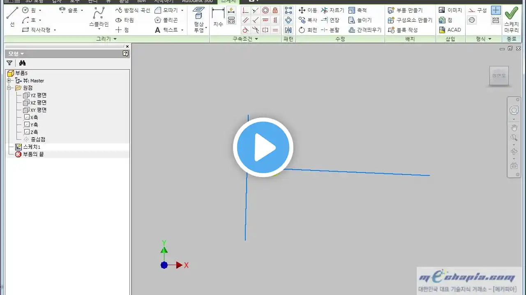Screen dimensions: 526x295
Task: Insert ACAD file
Action: (450, 30)
